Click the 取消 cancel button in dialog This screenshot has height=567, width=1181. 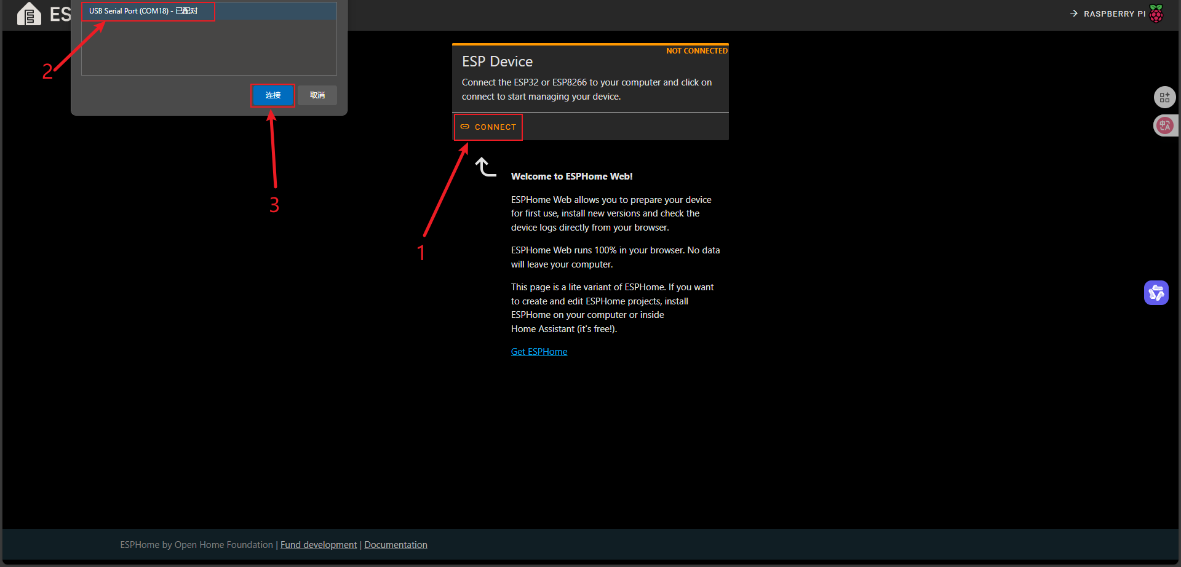[317, 95]
